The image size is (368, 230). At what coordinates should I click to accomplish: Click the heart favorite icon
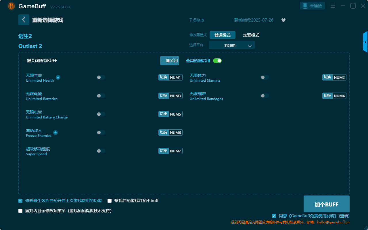283,20
